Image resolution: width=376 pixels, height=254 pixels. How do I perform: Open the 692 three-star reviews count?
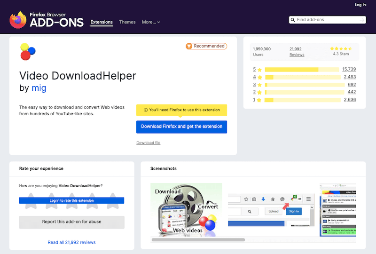pos(352,85)
